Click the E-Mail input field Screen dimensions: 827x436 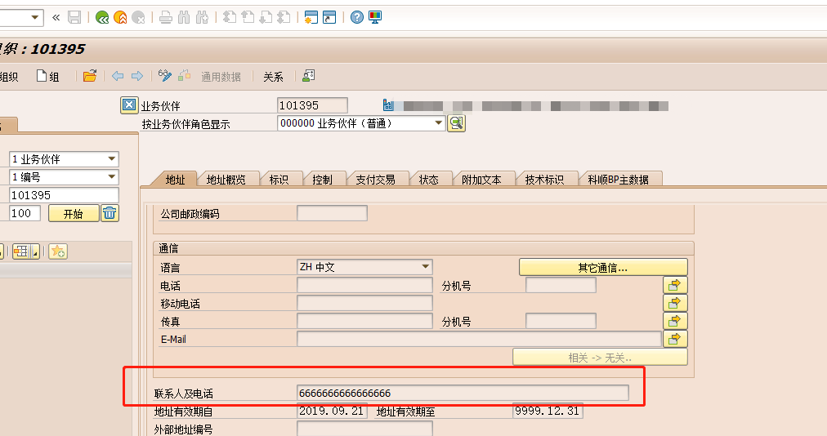tap(480, 339)
